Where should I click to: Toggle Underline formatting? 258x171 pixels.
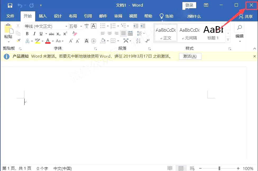(41, 34)
